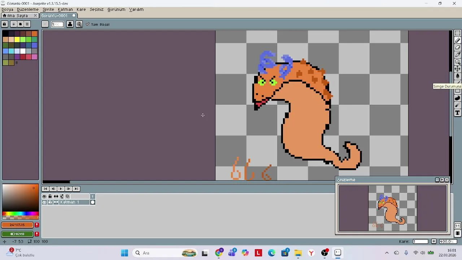Select the Katman 1 frame 1 cel
Image resolution: width=462 pixels, height=260 pixels.
coord(93,202)
